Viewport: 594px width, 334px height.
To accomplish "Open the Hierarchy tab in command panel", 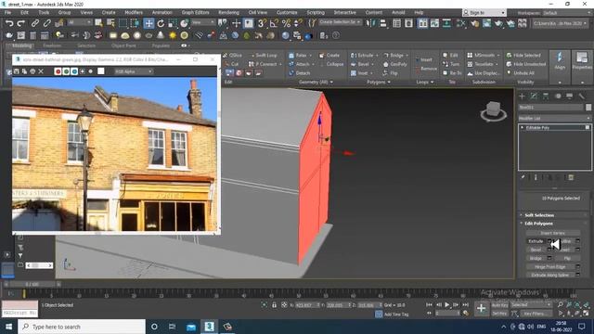I will pyautogui.click(x=546, y=96).
